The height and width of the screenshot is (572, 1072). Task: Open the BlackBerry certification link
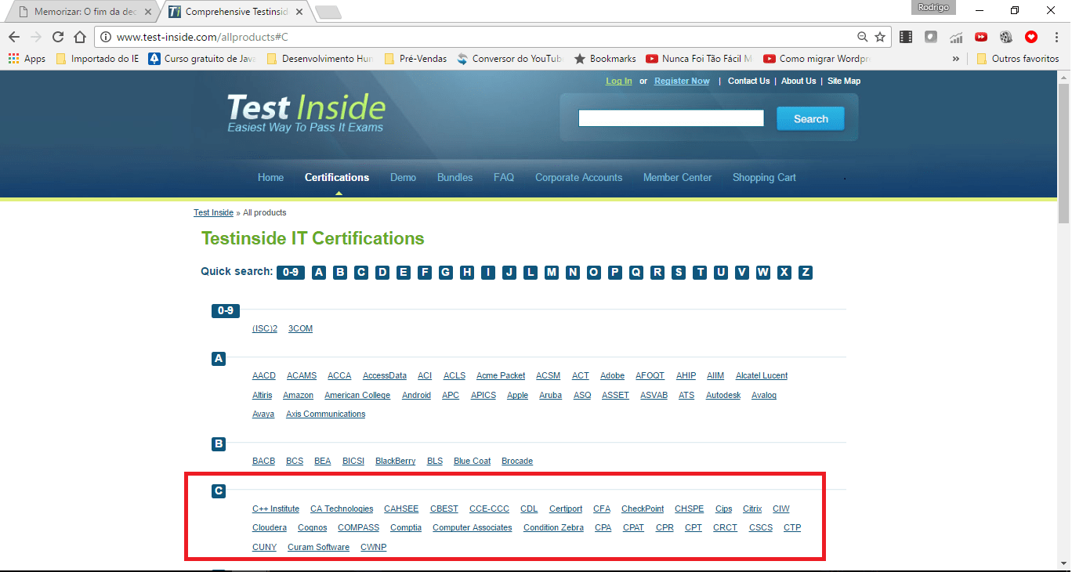[396, 461]
